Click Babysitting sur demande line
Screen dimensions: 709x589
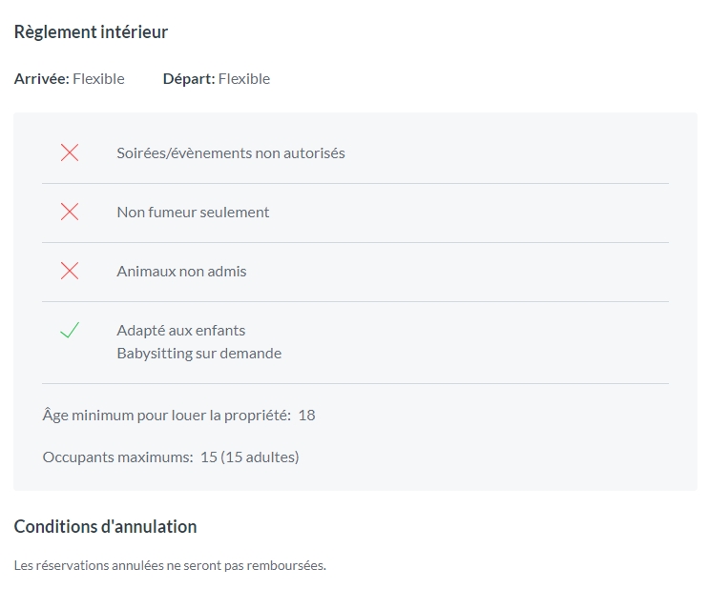click(198, 354)
